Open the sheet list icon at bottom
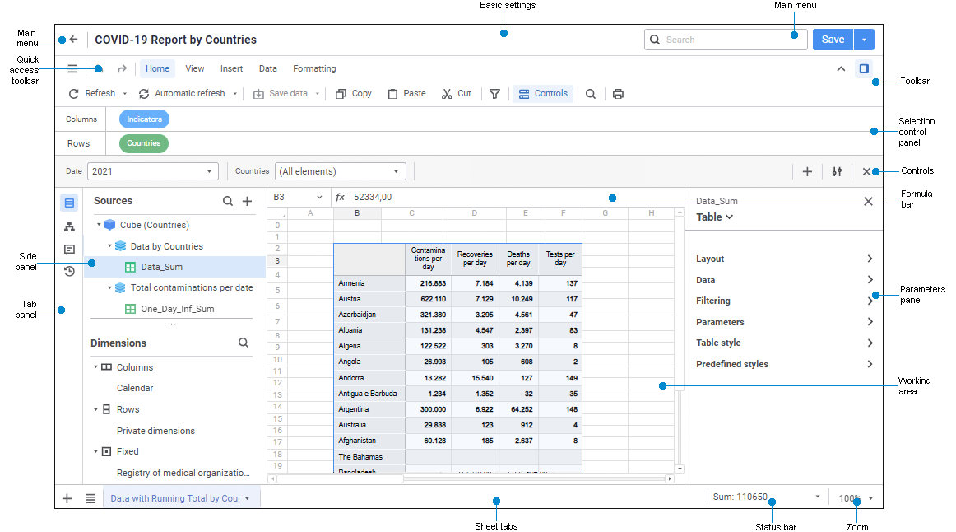This screenshot has width=956, height=532. coord(90,498)
